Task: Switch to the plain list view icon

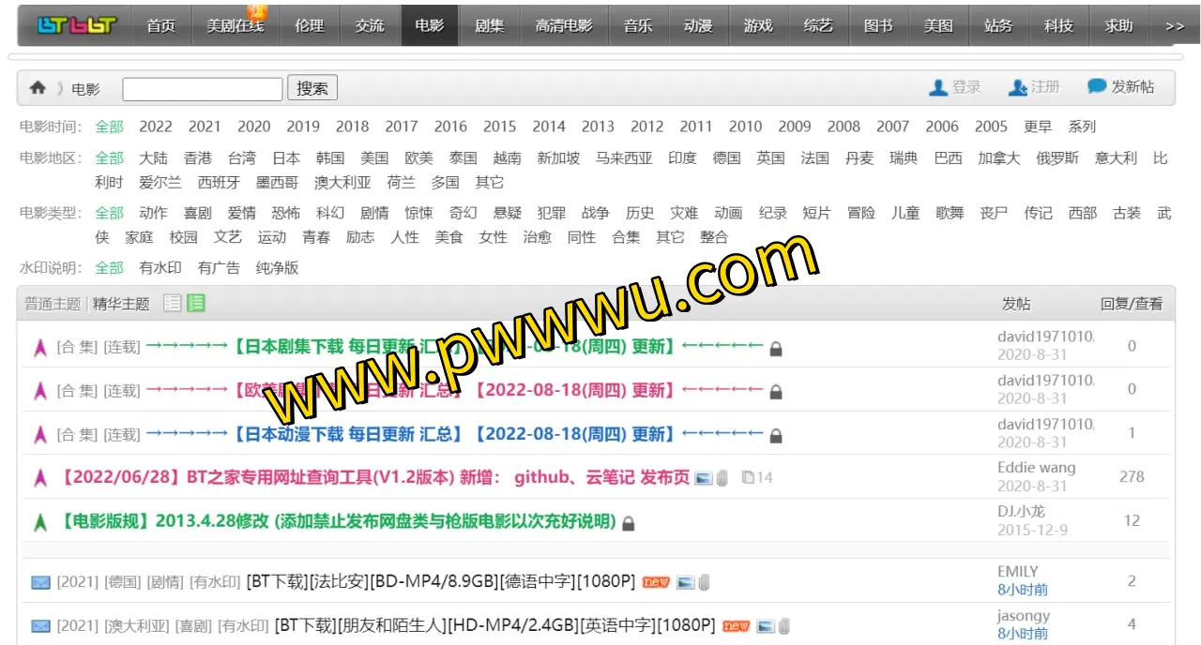Action: pyautogui.click(x=172, y=303)
